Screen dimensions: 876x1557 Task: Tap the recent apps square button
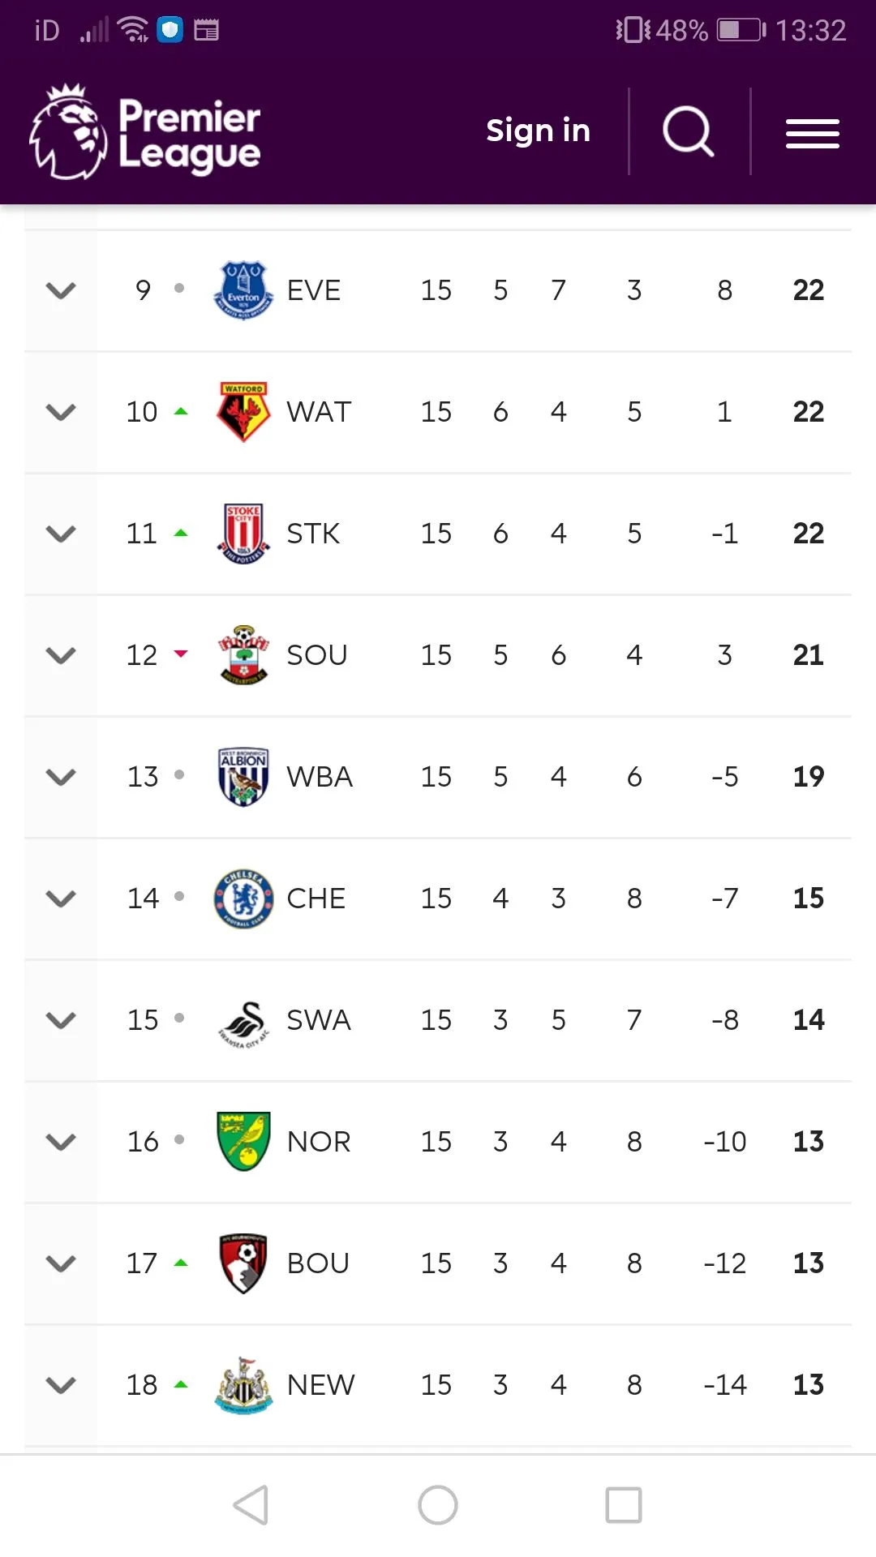(624, 1505)
